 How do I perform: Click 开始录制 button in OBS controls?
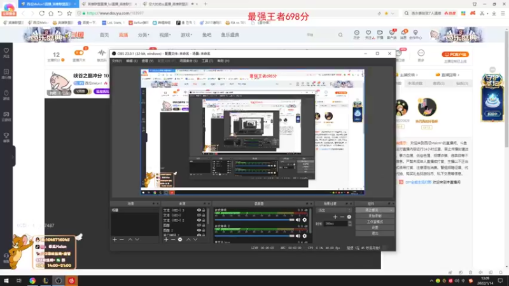[x=375, y=216]
